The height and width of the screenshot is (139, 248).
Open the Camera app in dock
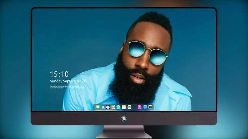(x=150, y=107)
